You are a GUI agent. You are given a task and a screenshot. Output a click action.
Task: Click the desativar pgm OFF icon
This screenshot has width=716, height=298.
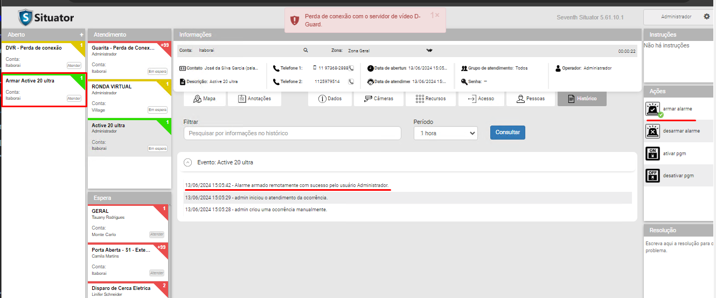[x=652, y=176]
